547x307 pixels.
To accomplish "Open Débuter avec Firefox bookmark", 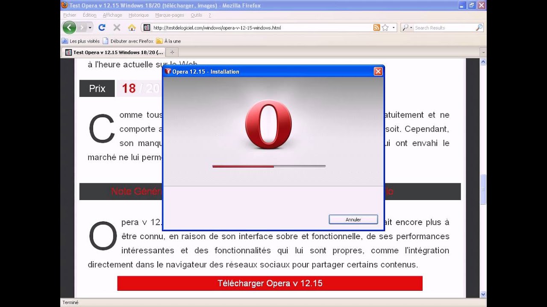I will coord(128,41).
